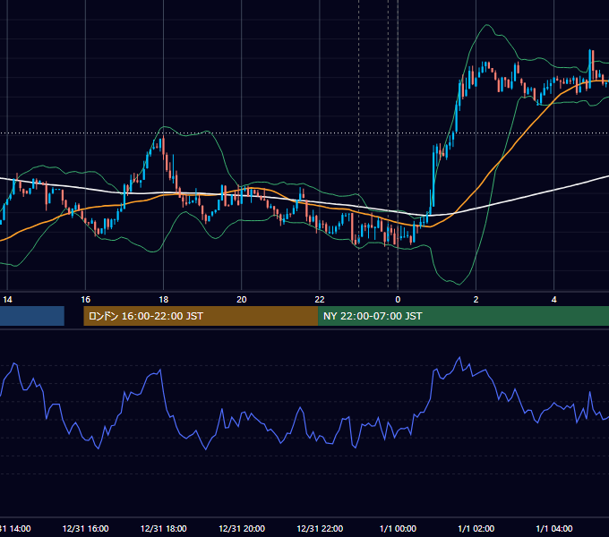Image resolution: width=609 pixels, height=537 pixels.
Task: Click the blue session bar left of London
Action: pos(32,316)
